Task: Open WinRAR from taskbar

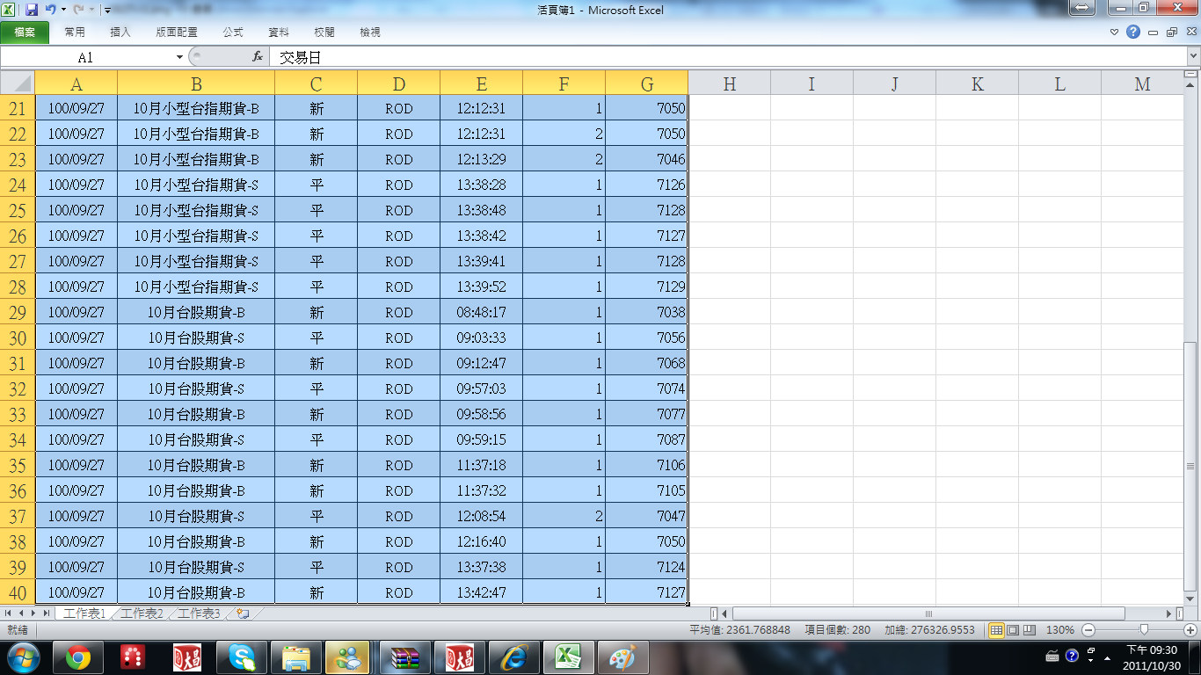Action: (x=405, y=657)
